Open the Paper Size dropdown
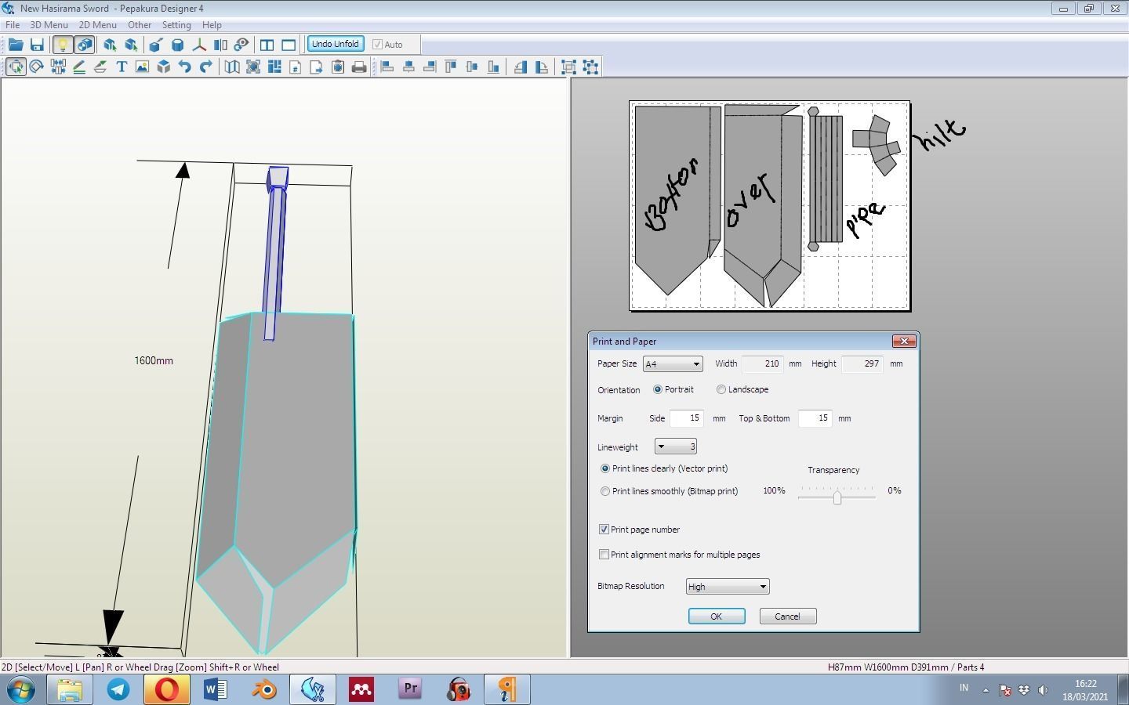1129x705 pixels. point(673,364)
